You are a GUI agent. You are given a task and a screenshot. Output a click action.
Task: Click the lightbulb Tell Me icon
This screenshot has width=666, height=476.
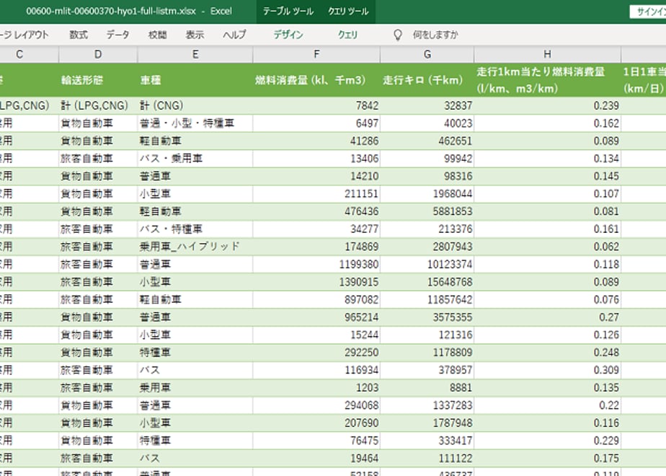(x=398, y=35)
